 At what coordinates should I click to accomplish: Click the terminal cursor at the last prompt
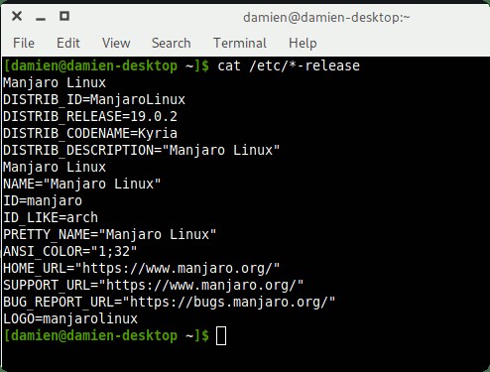[221, 335]
